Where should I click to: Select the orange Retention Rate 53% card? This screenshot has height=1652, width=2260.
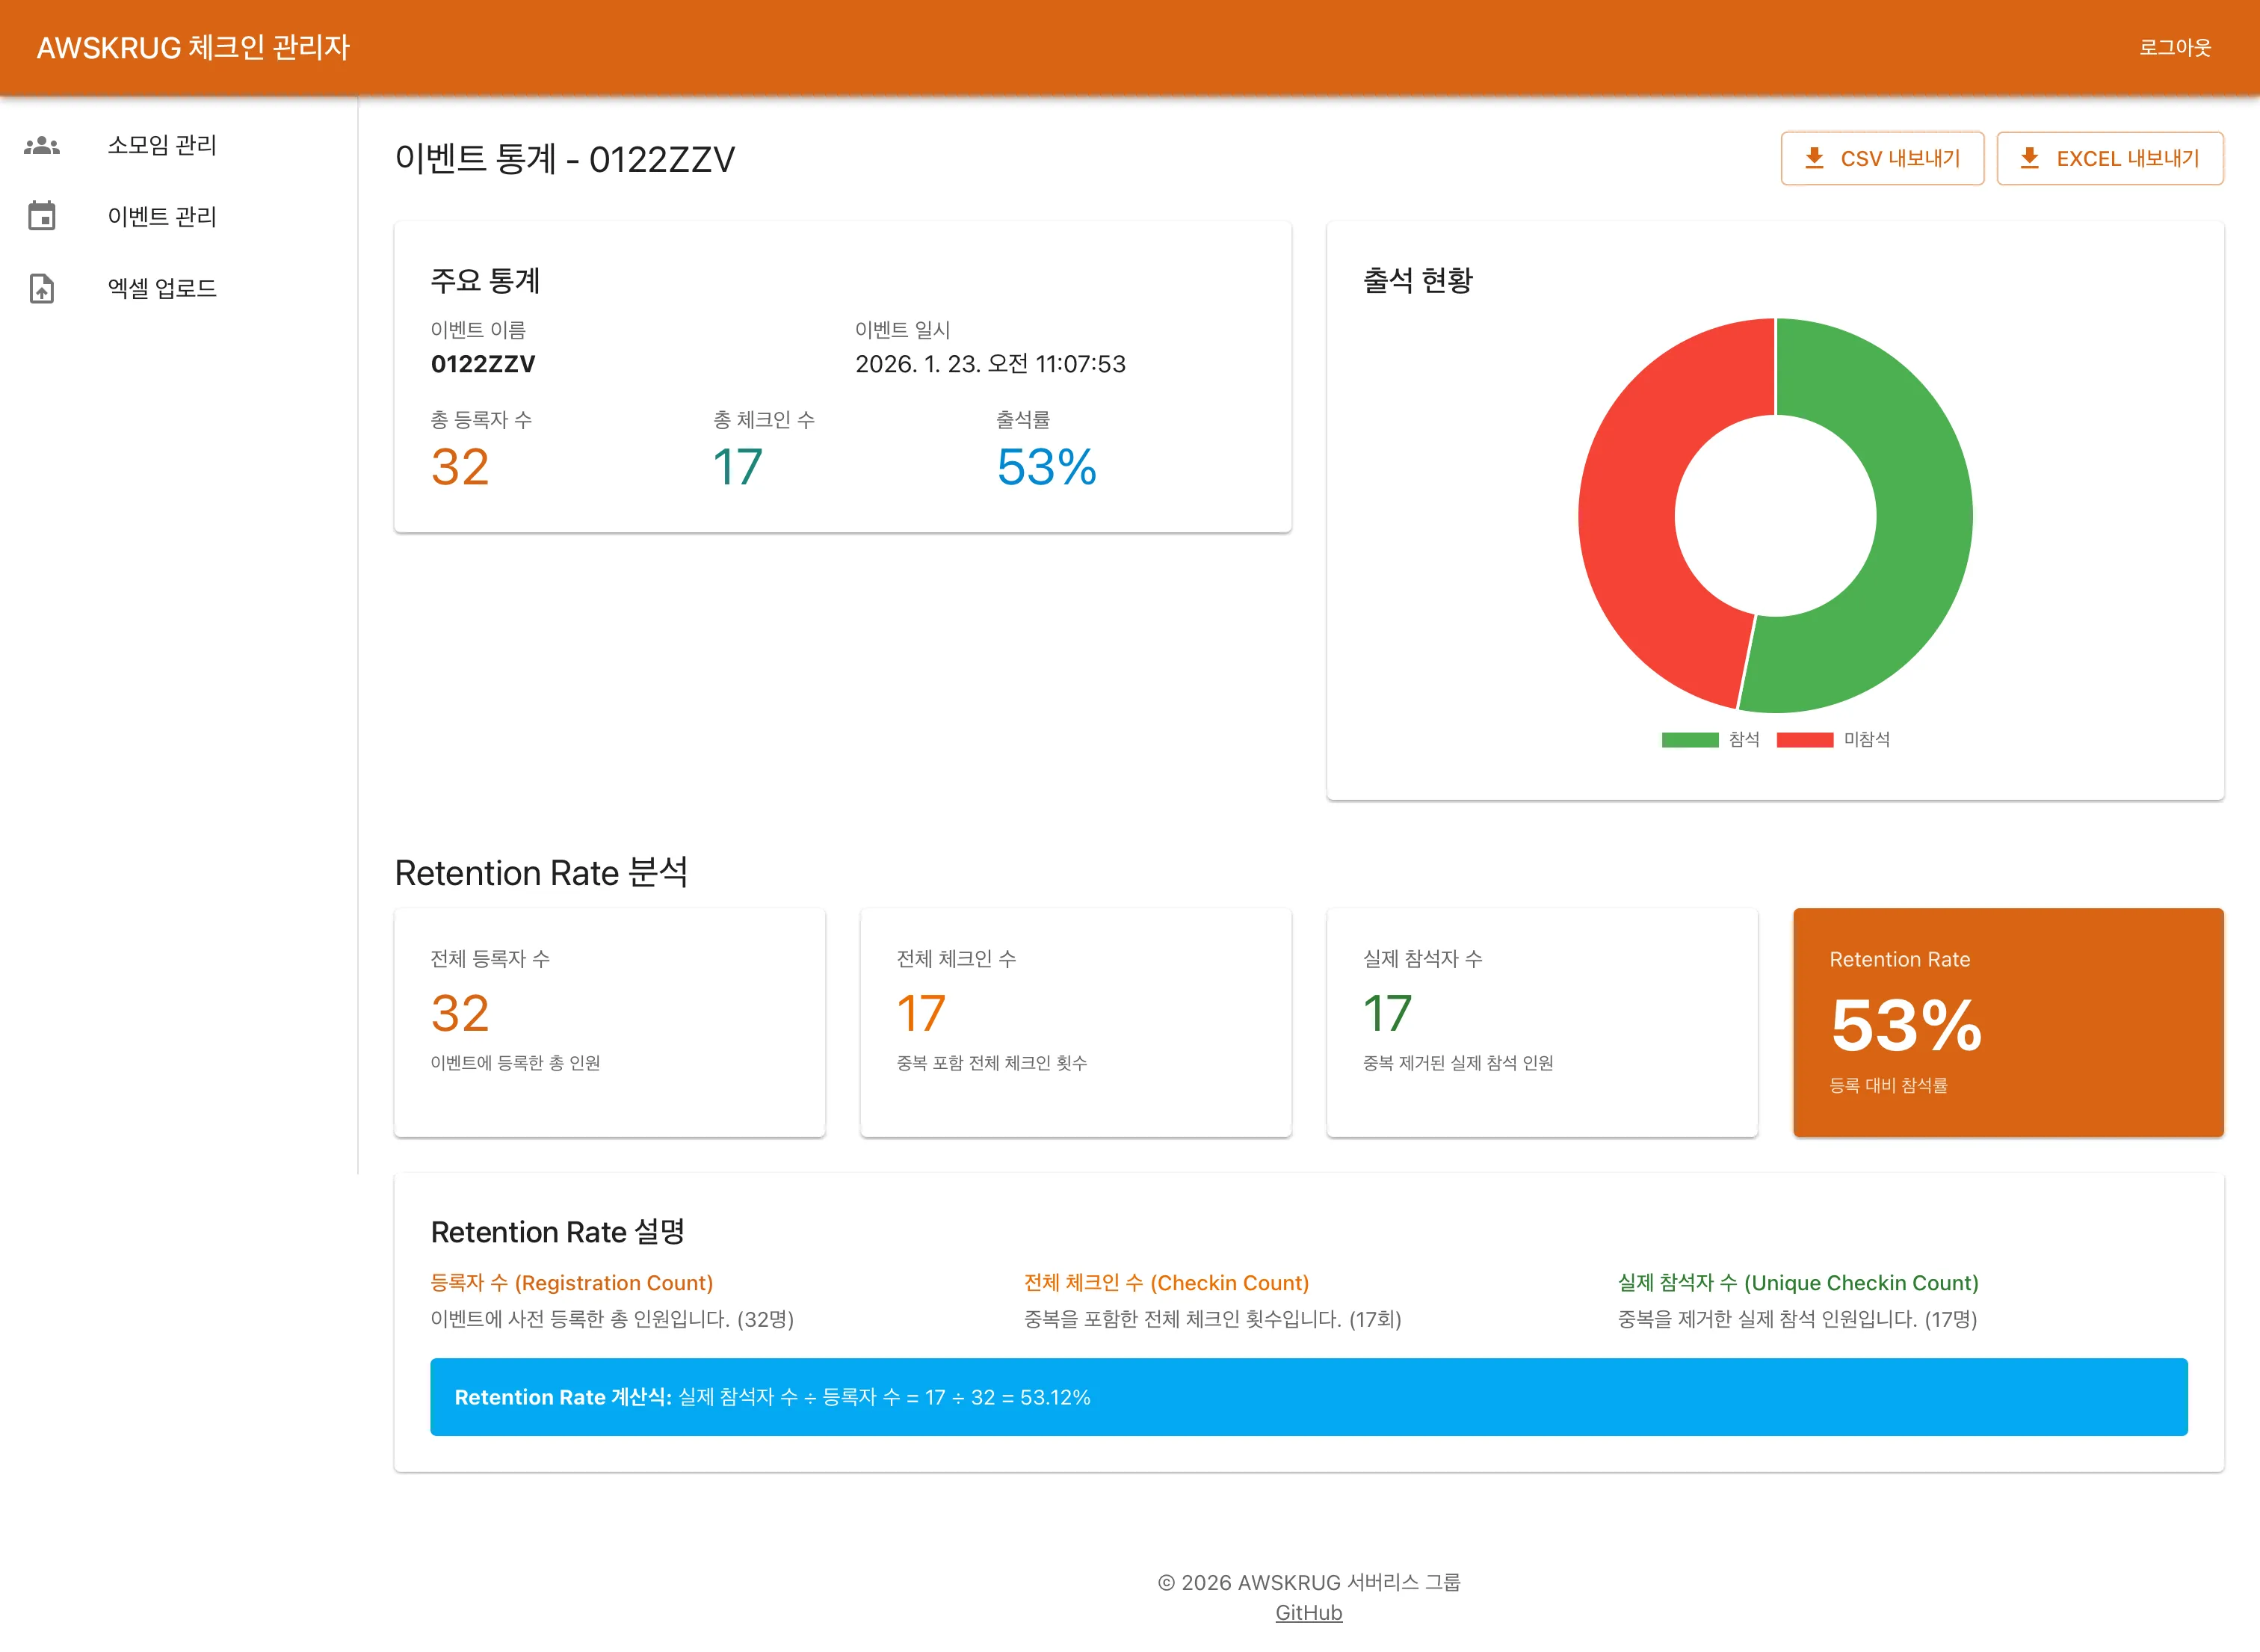pos(2010,1023)
